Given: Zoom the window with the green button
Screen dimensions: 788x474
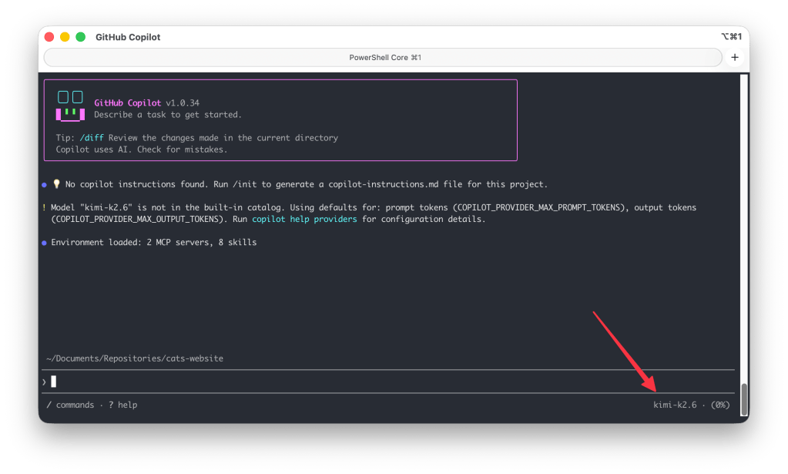Looking at the screenshot, I should pyautogui.click(x=80, y=37).
